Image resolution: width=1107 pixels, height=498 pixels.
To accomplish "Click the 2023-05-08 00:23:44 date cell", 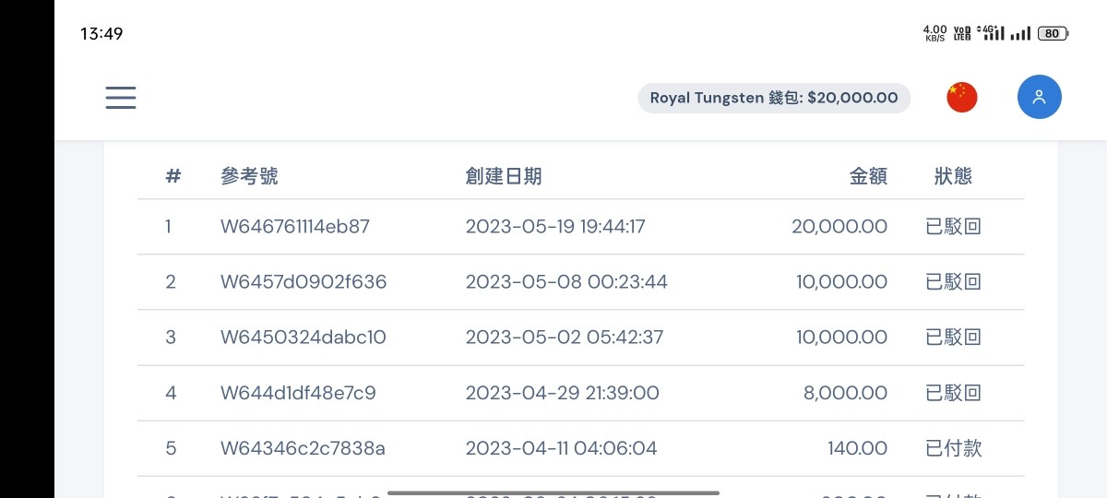I will tap(566, 282).
